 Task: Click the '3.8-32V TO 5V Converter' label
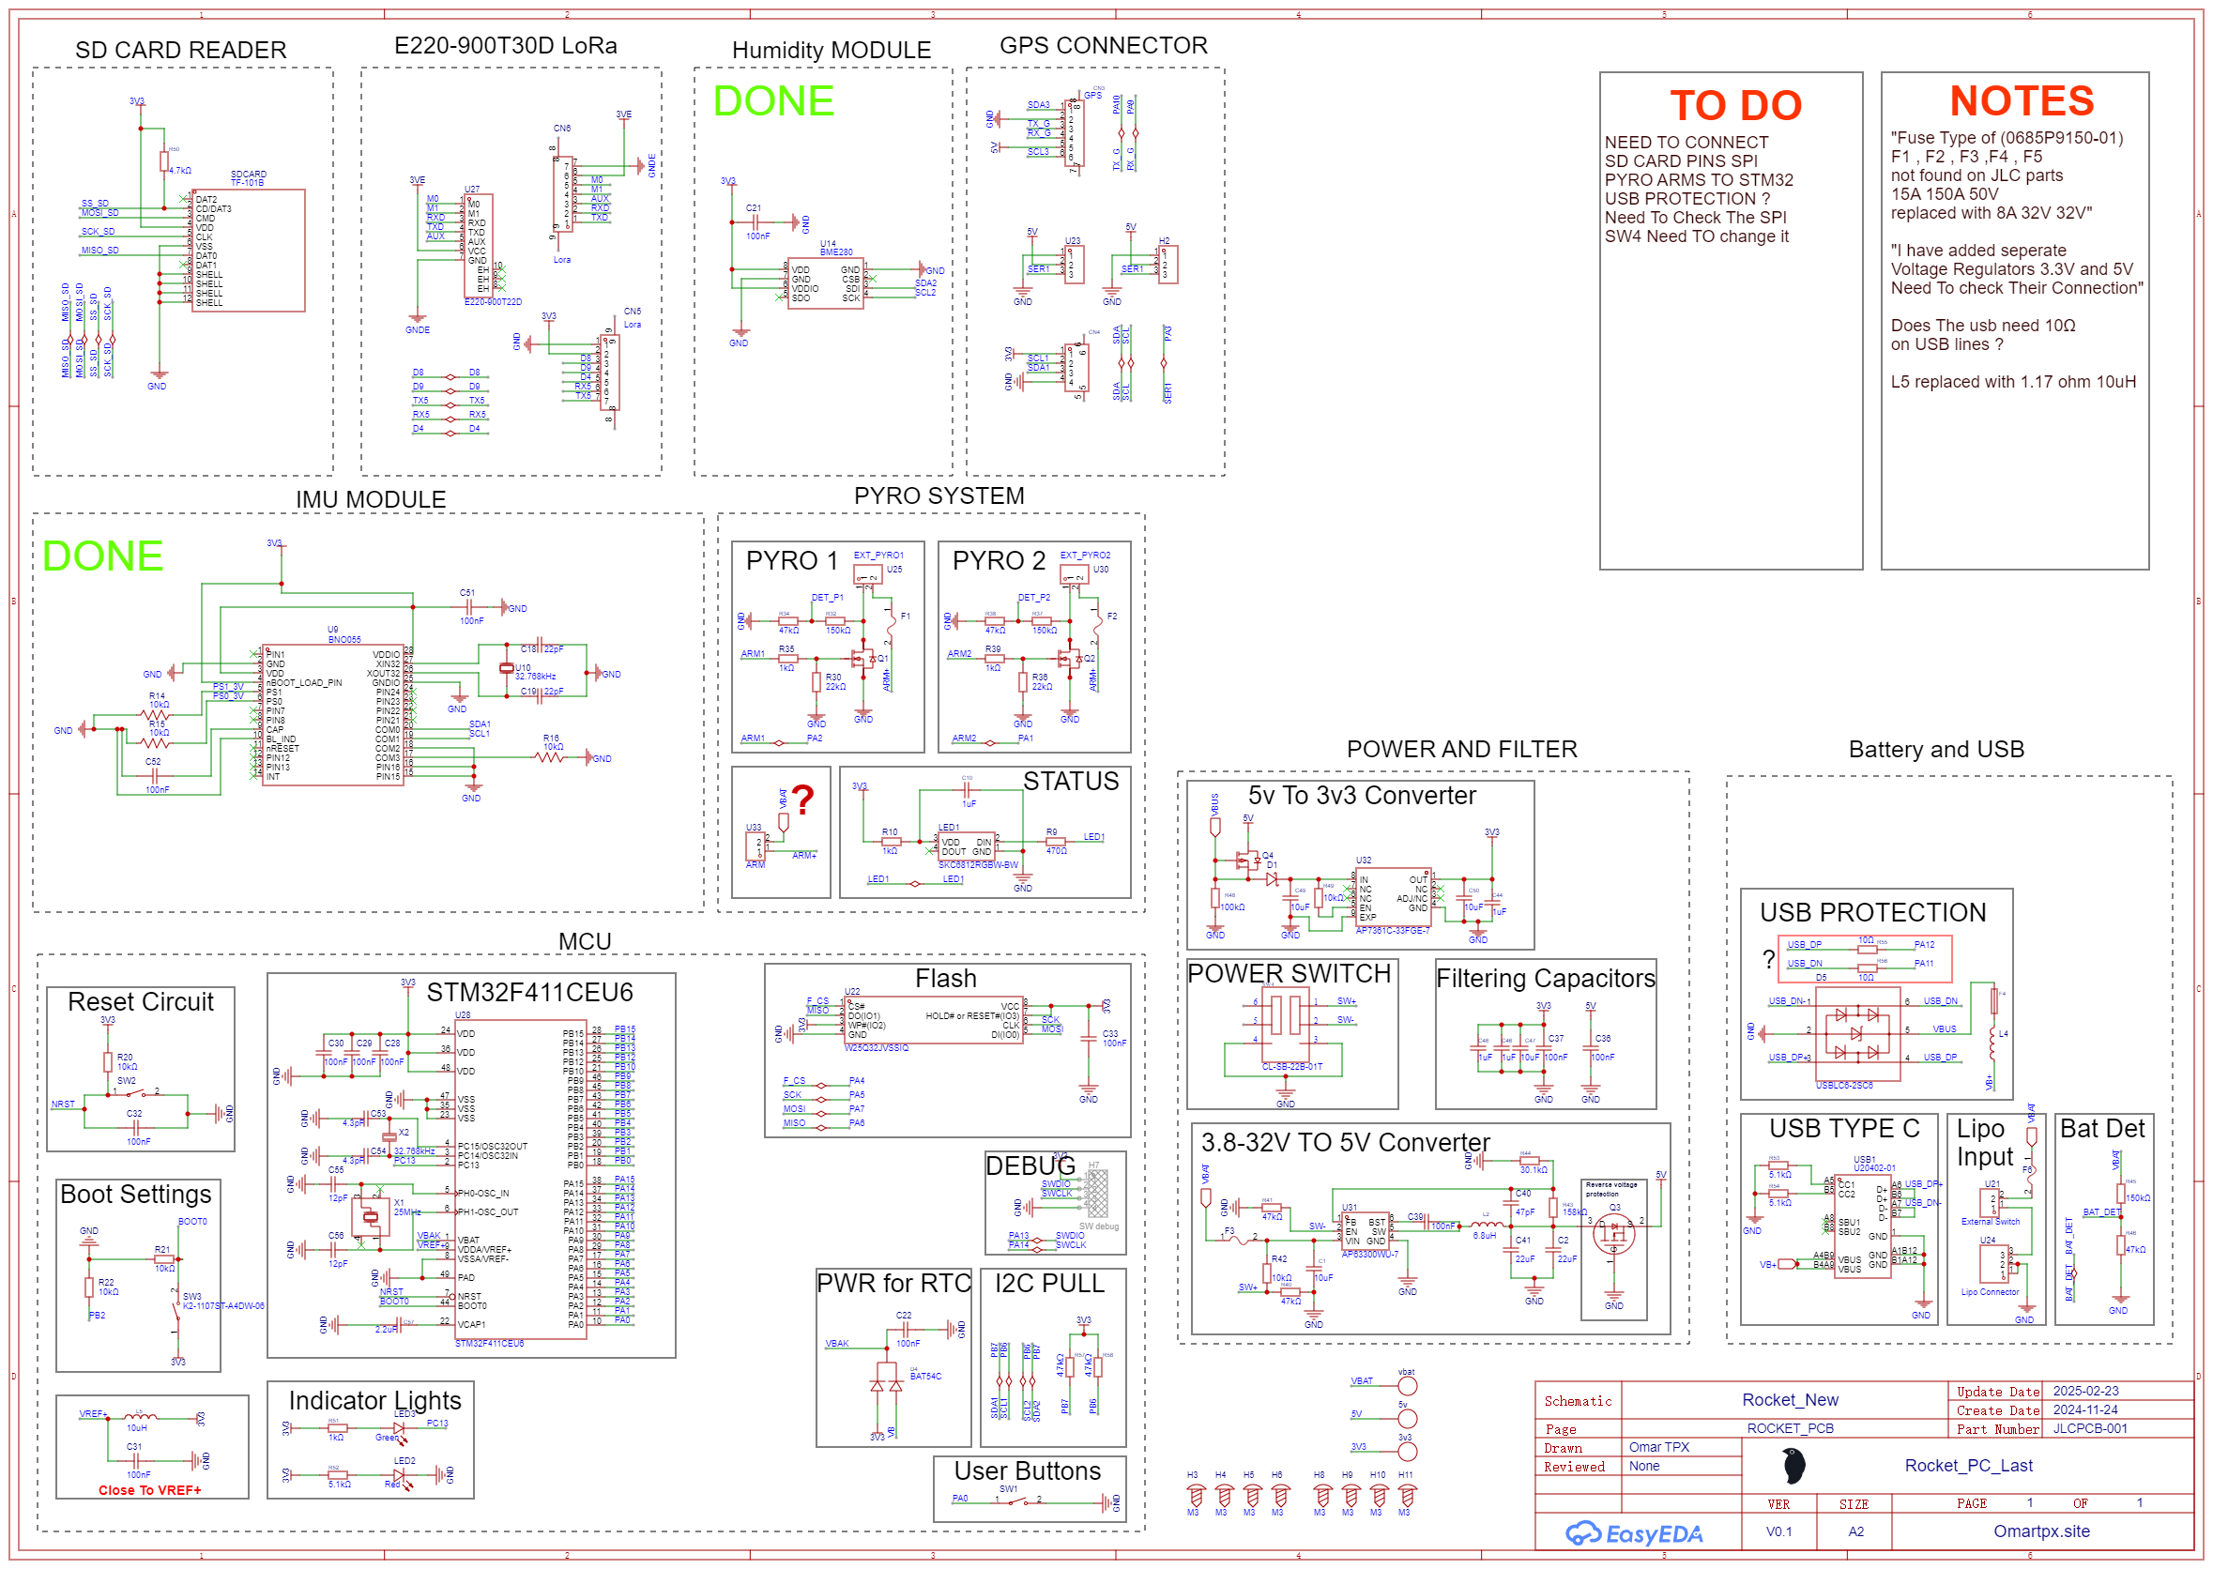coord(1346,1142)
